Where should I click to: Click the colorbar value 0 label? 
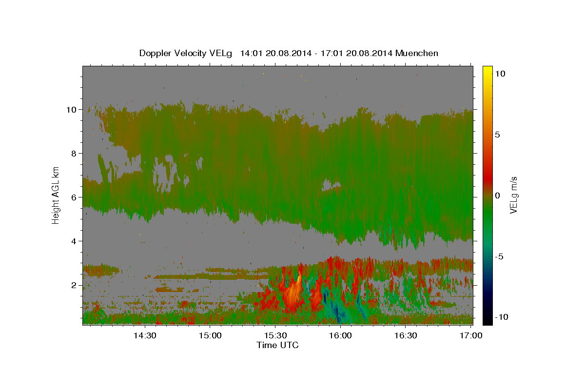tap(498, 195)
